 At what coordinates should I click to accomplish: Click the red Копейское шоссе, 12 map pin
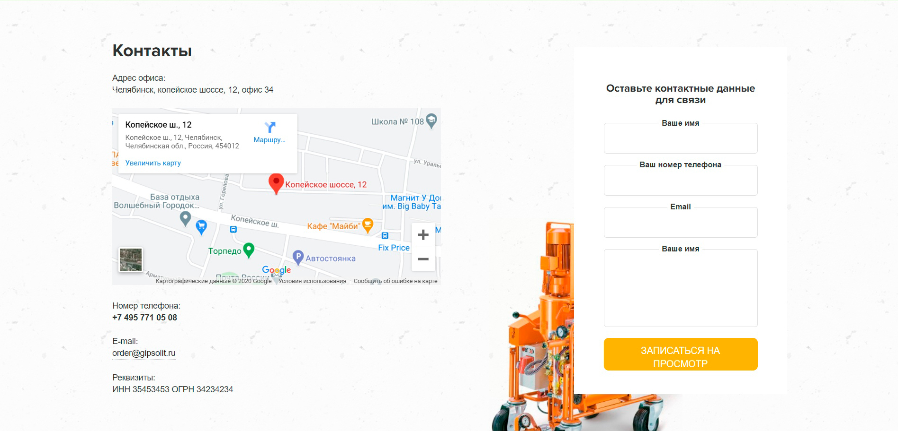click(x=276, y=184)
